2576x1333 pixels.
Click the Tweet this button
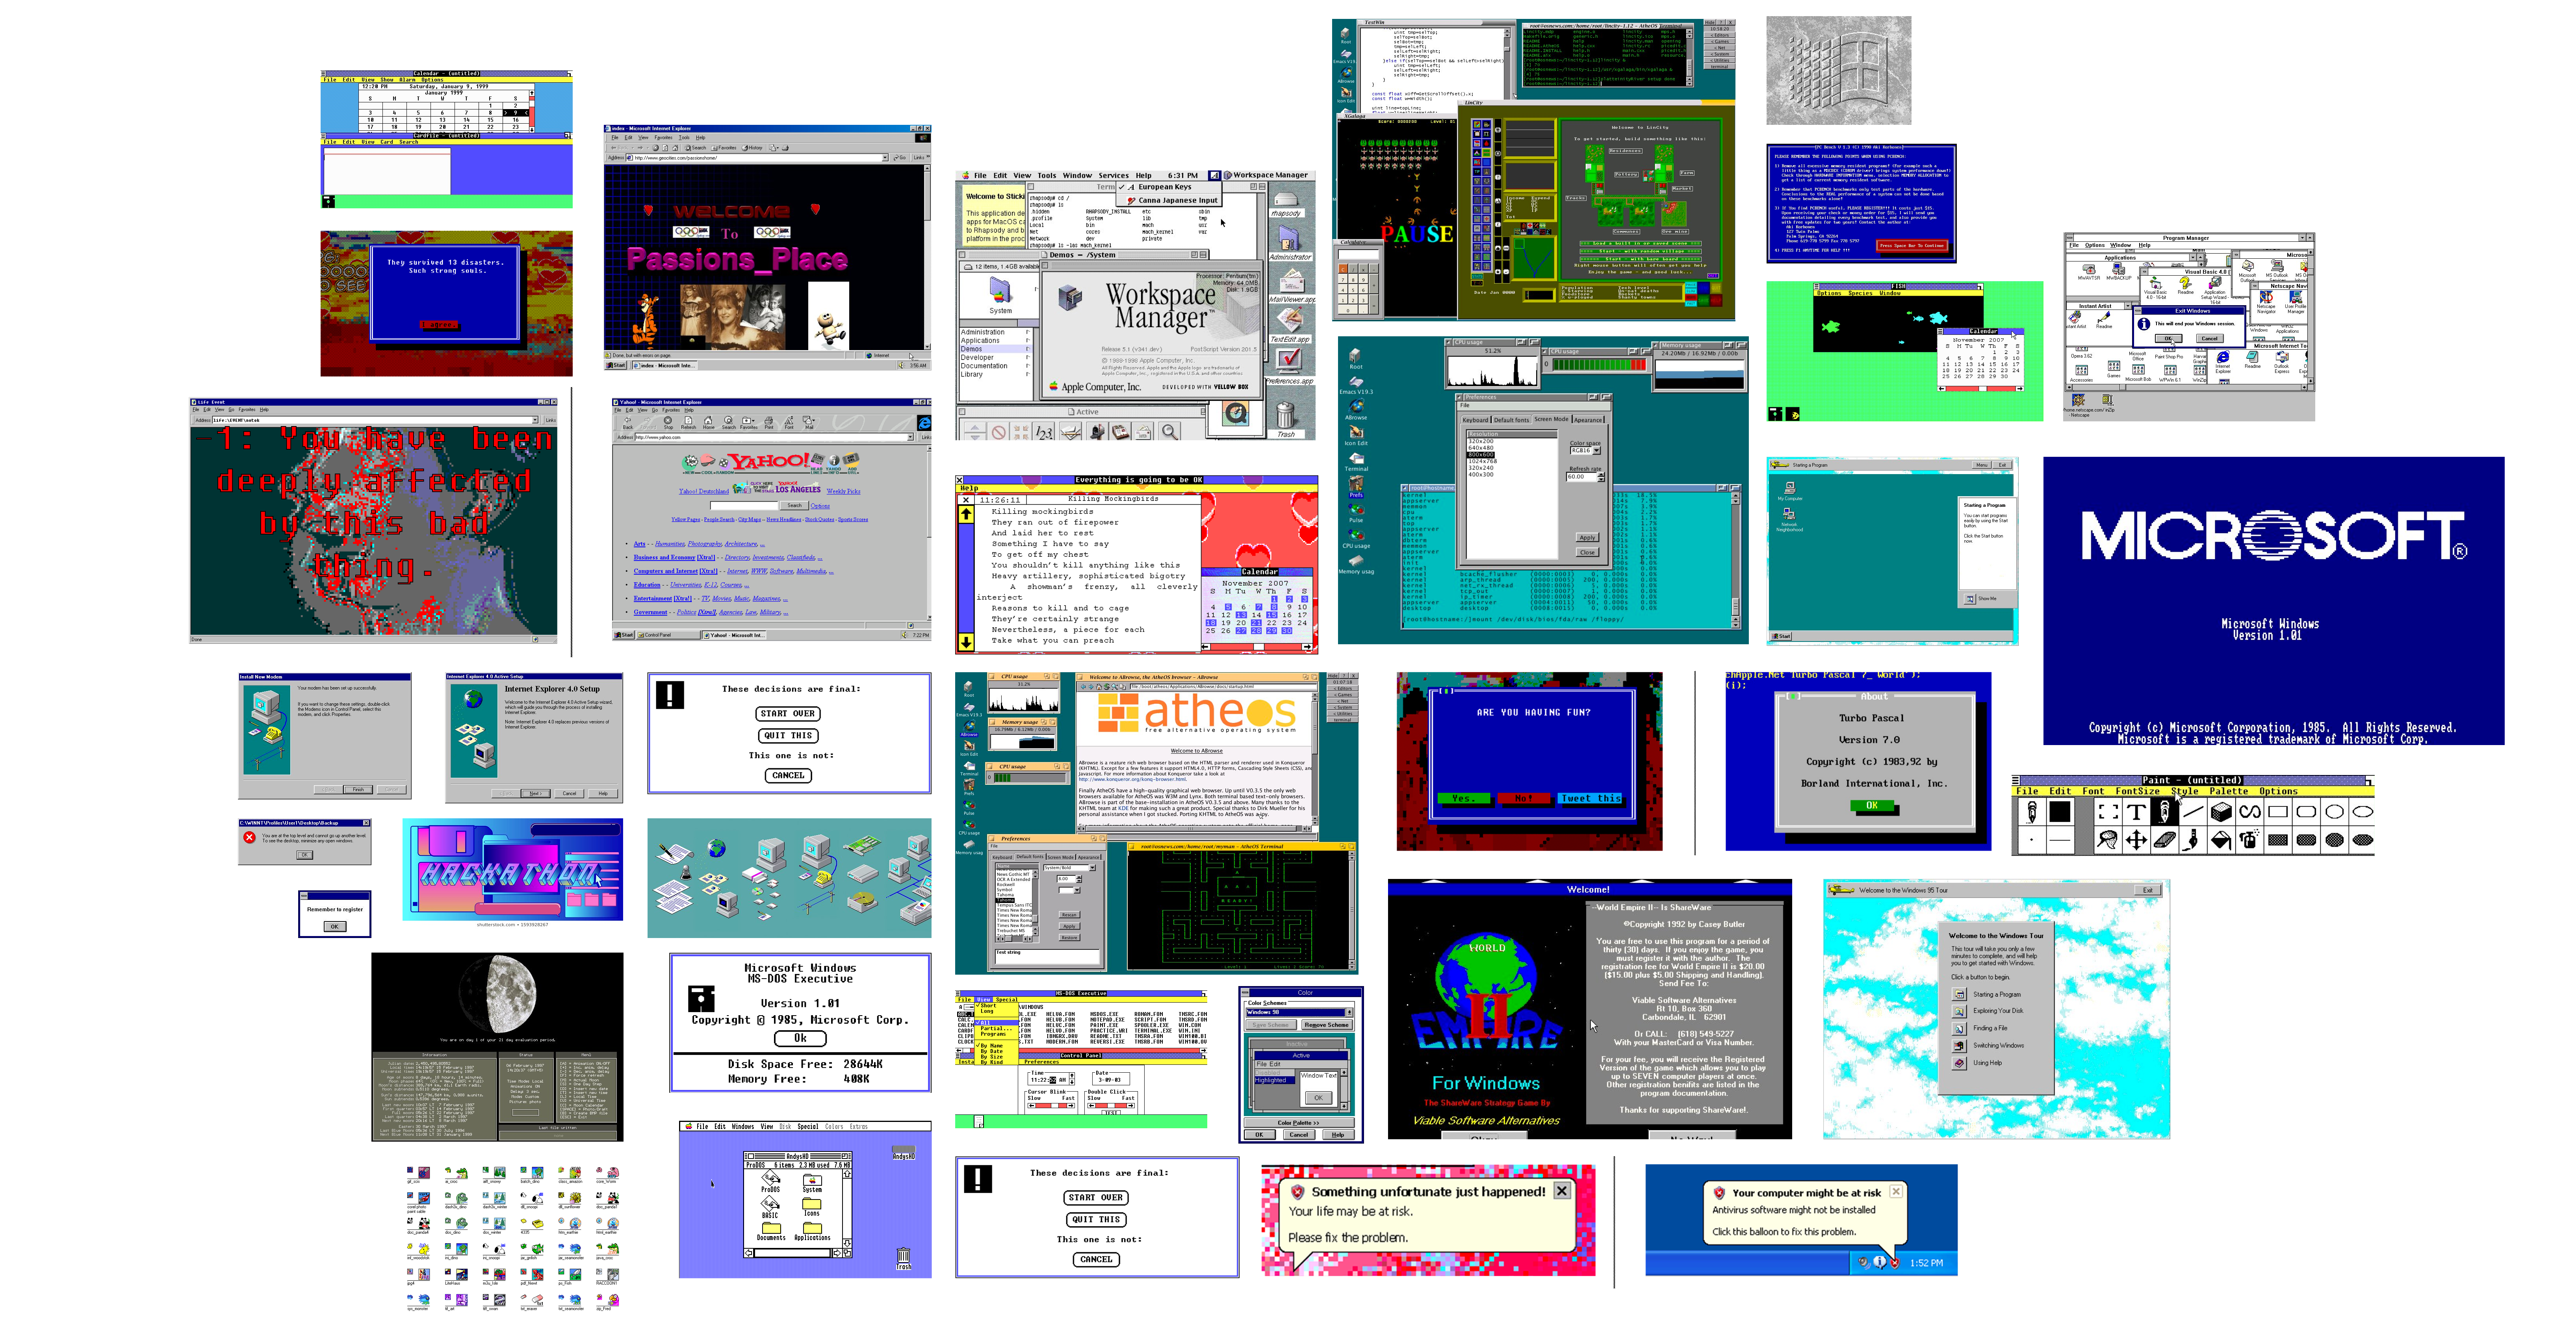pos(1590,798)
